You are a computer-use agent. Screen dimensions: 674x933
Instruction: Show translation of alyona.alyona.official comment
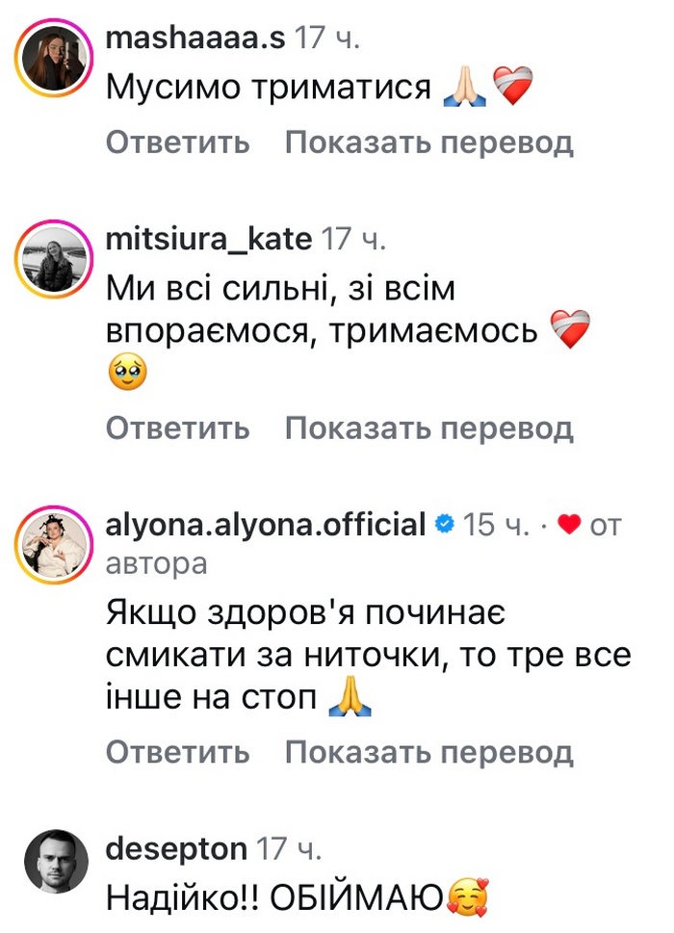[429, 752]
